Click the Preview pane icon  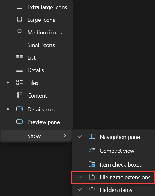tap(20, 122)
